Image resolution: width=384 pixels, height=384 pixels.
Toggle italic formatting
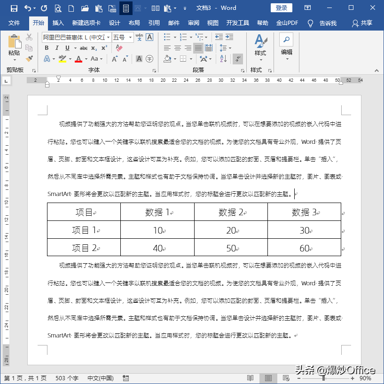coord(57,48)
